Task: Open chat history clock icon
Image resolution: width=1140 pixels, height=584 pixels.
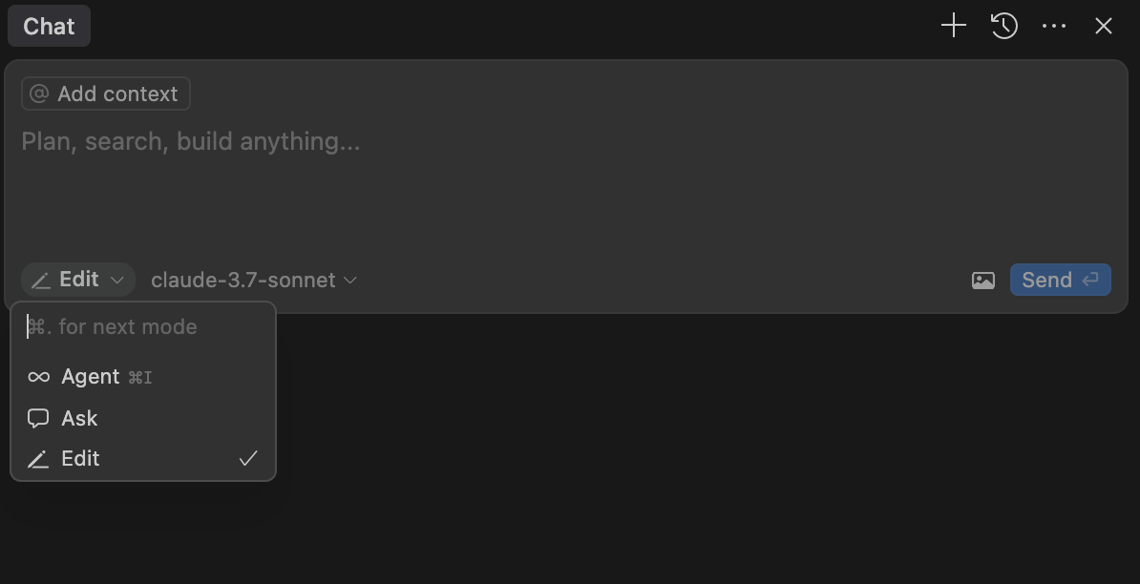Action: [x=1003, y=26]
